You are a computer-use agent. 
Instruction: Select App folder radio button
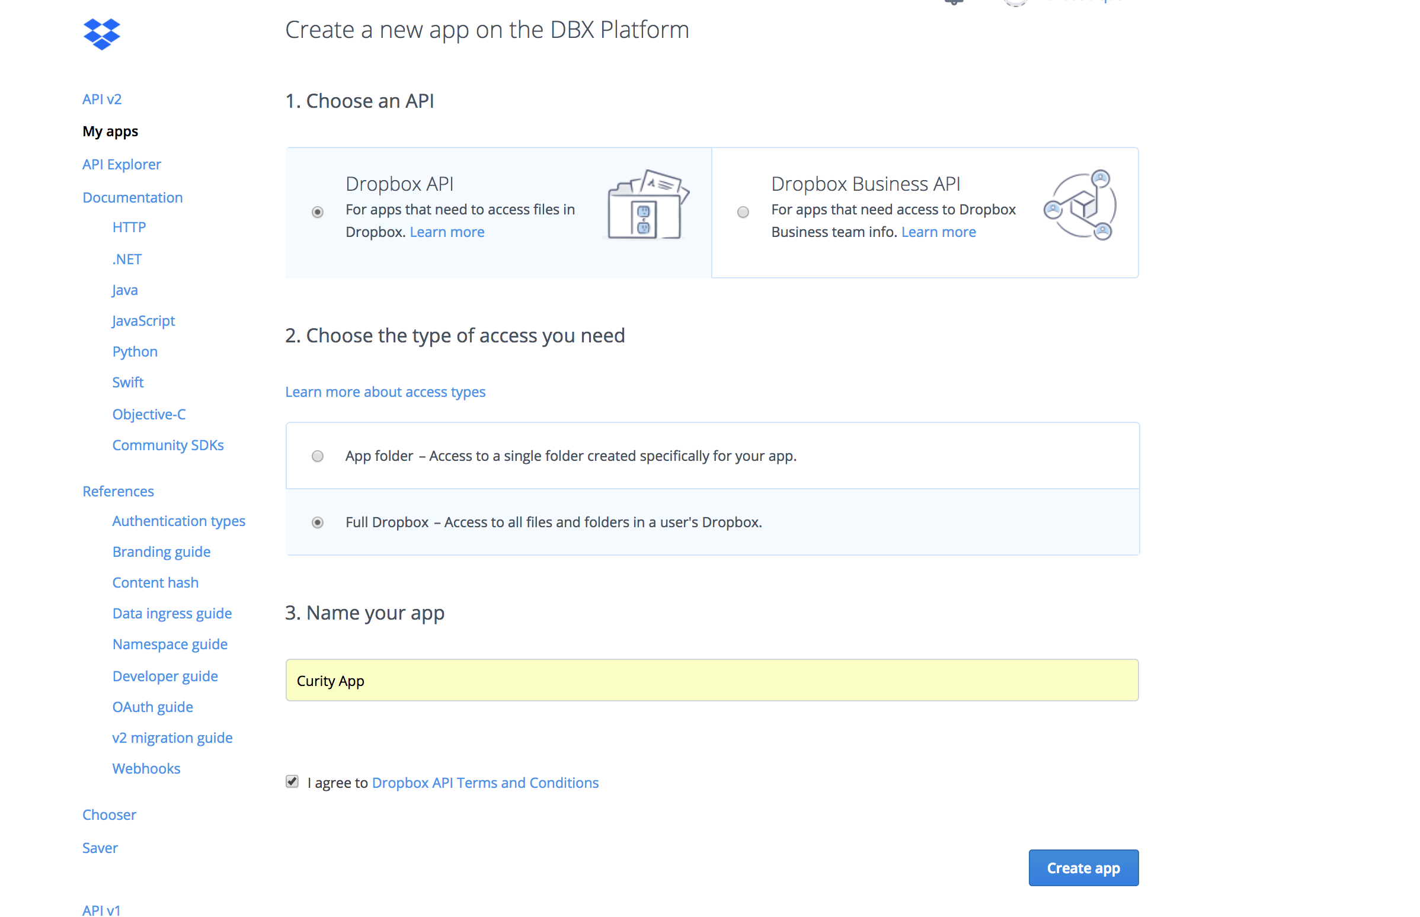[318, 457]
